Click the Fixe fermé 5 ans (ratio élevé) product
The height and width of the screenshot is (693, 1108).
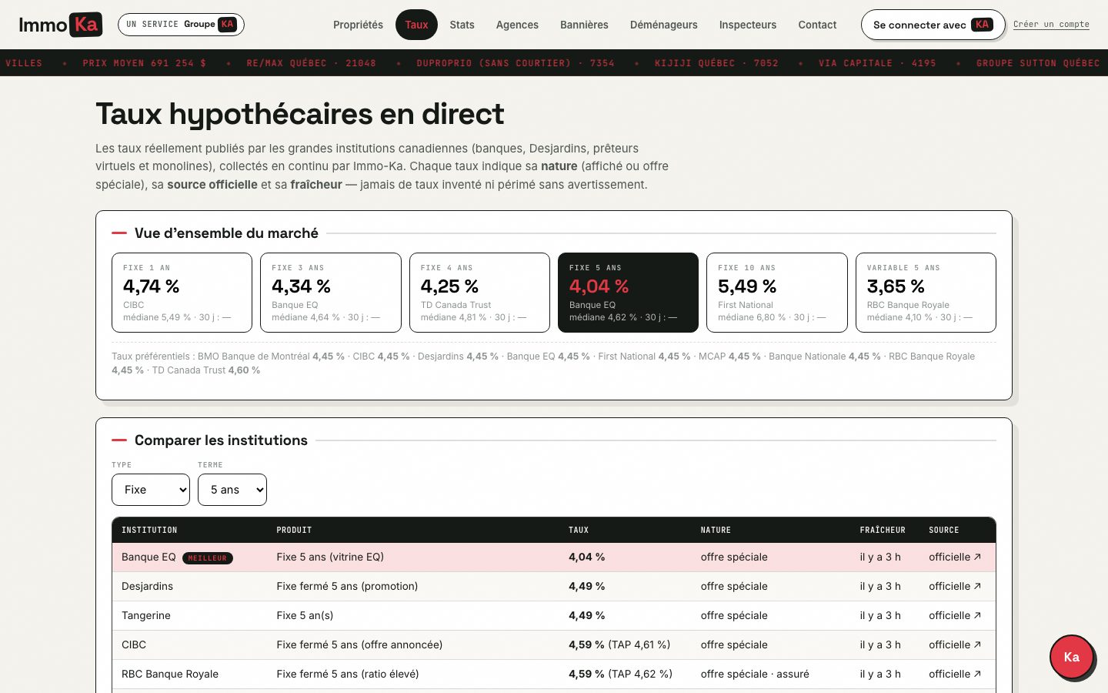tap(348, 674)
